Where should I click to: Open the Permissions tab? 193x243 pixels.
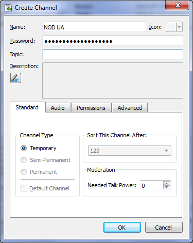click(91, 108)
